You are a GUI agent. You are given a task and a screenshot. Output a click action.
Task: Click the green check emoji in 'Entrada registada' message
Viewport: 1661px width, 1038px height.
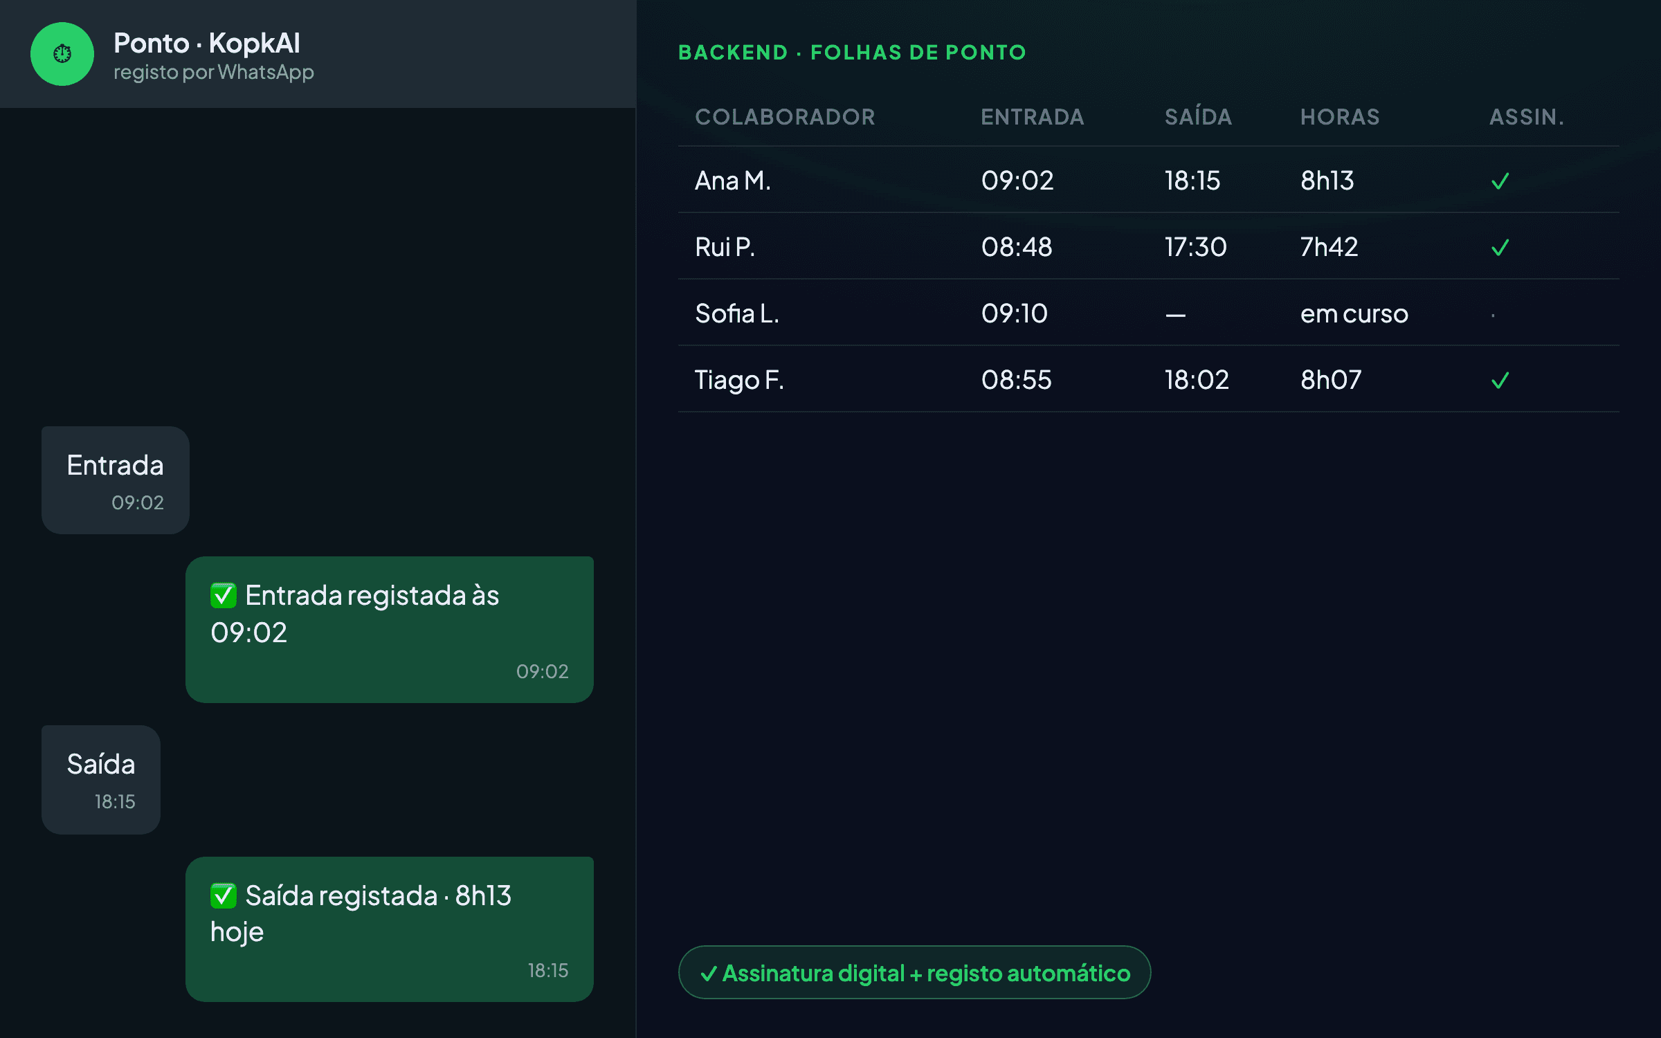click(224, 595)
